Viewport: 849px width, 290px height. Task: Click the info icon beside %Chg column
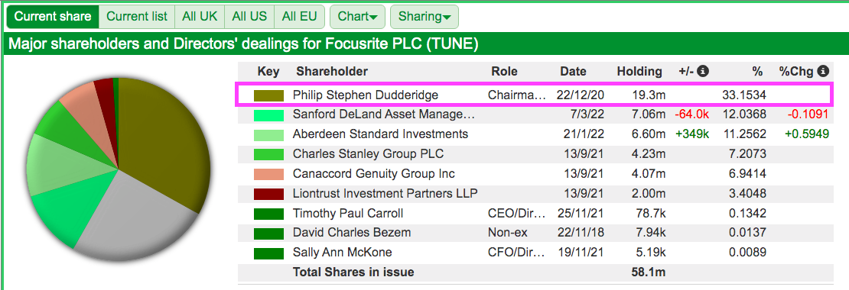coord(824,71)
